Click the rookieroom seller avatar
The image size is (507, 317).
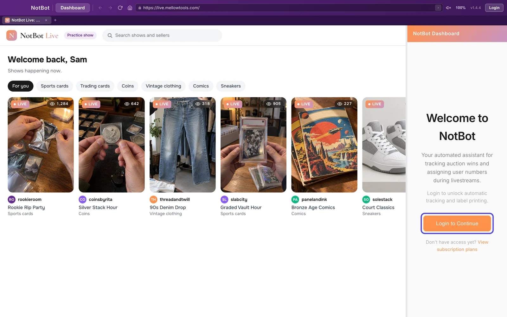[12, 199]
